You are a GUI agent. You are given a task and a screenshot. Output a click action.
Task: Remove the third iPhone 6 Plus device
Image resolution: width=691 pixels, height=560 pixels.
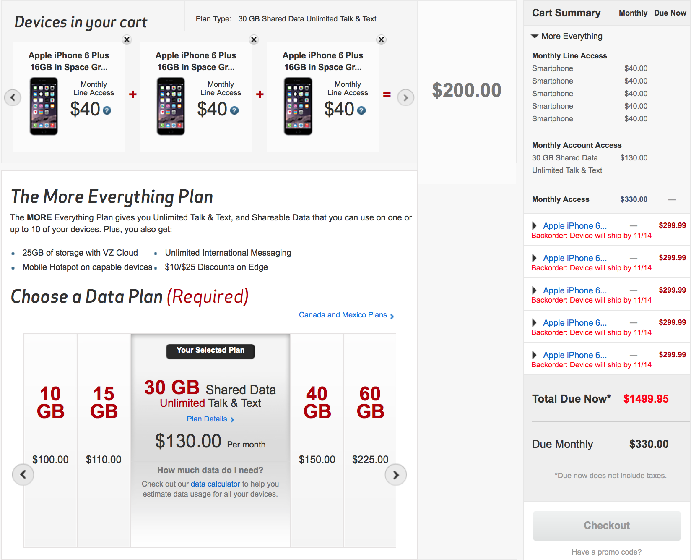coord(381,40)
